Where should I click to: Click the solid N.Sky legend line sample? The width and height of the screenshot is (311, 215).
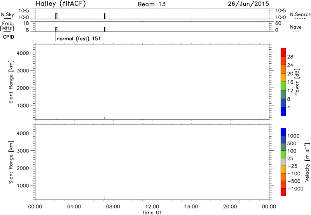pyautogui.click(x=7, y=19)
